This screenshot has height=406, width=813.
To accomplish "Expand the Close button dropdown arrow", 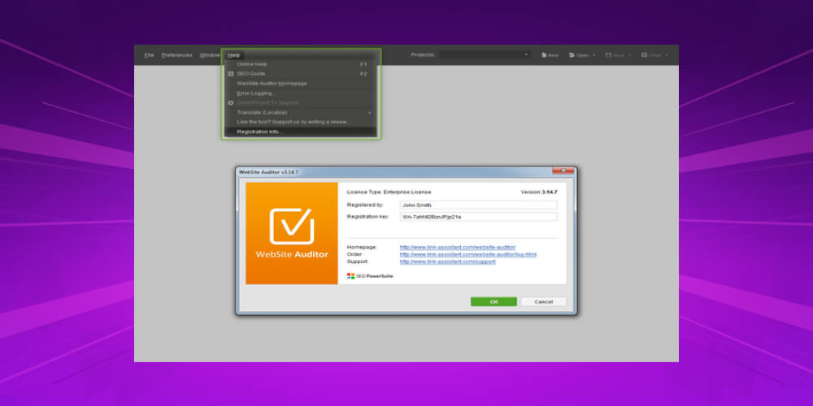I will [x=667, y=55].
